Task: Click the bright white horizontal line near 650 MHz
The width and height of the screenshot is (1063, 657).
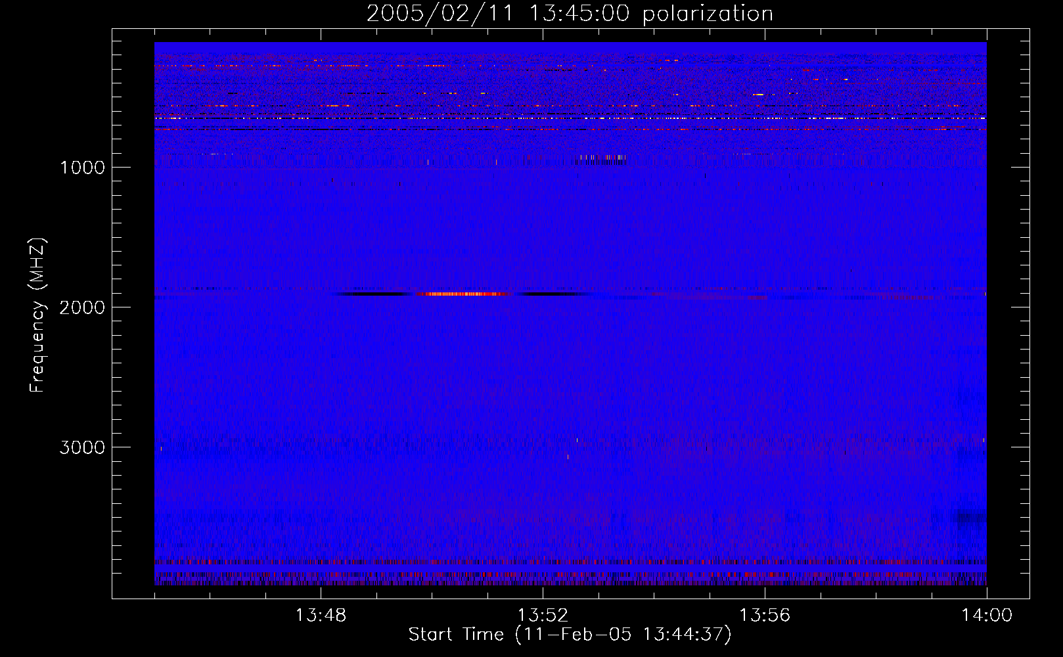Action: 570,118
